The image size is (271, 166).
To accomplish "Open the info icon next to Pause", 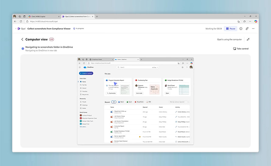I will (241, 29).
